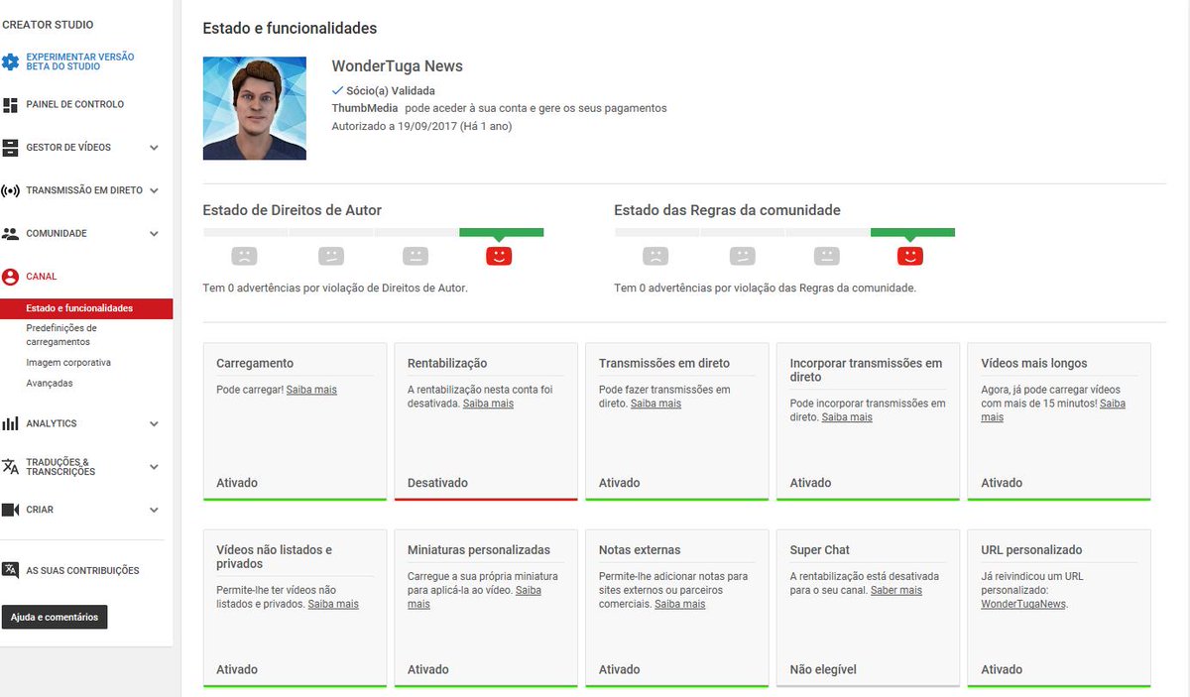This screenshot has height=697, width=1190.
Task: Open Painel de Controlo menu item
Action: pyautogui.click(x=75, y=104)
